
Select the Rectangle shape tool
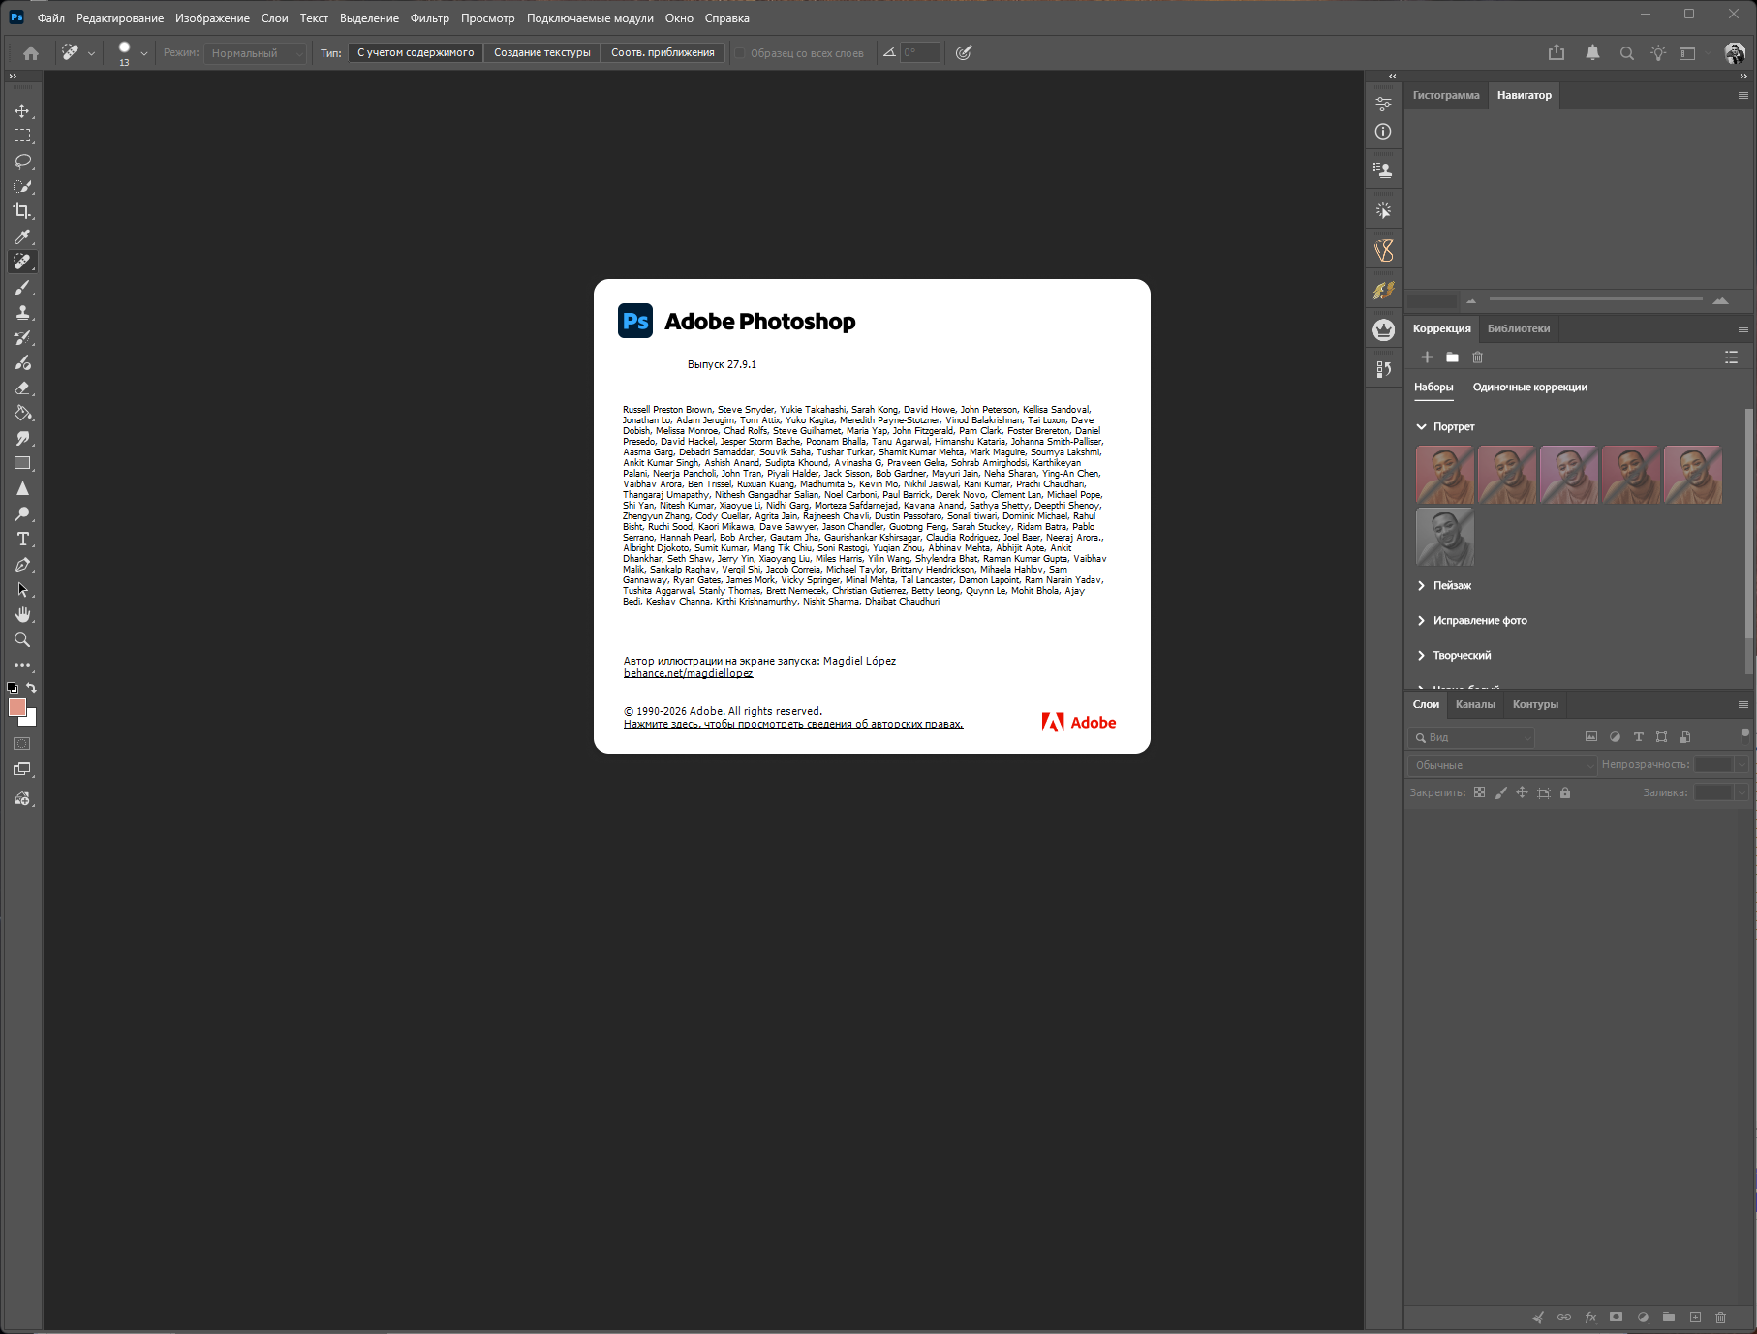(22, 464)
